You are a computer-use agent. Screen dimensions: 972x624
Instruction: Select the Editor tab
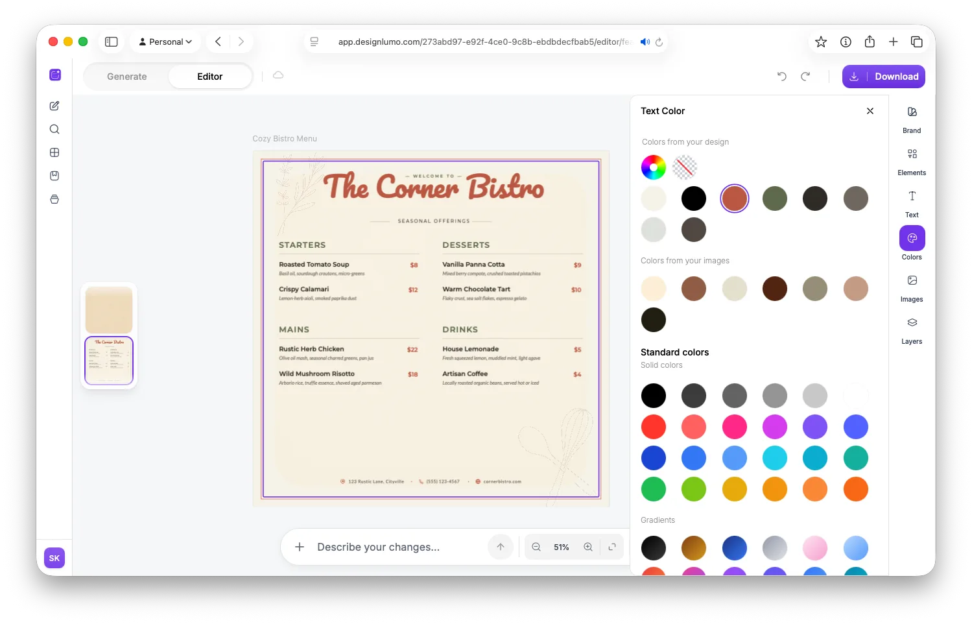[210, 77]
